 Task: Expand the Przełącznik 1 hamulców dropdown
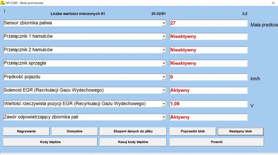(x=164, y=37)
